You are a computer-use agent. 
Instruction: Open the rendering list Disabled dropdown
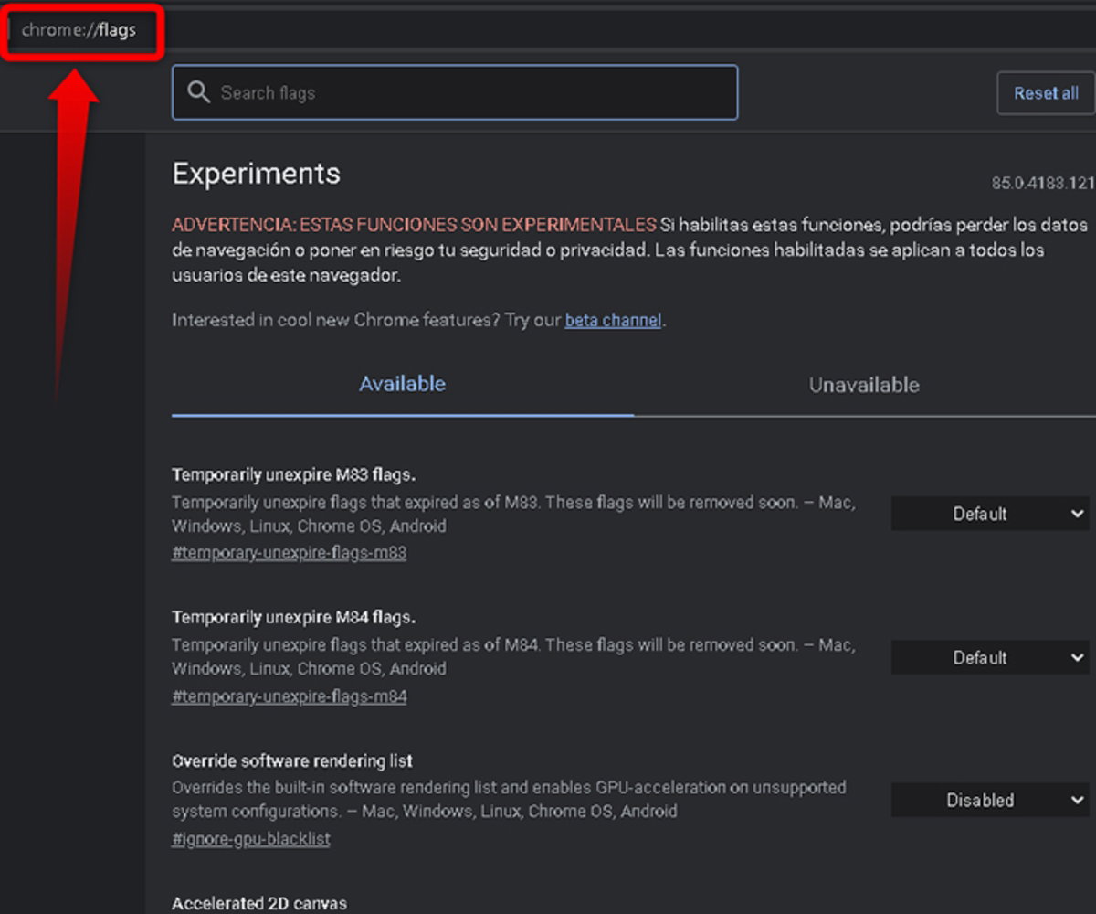click(990, 800)
